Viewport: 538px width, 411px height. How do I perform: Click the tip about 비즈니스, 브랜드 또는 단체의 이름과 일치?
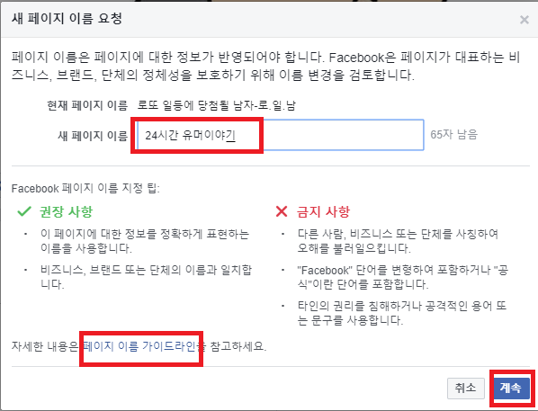coord(146,277)
